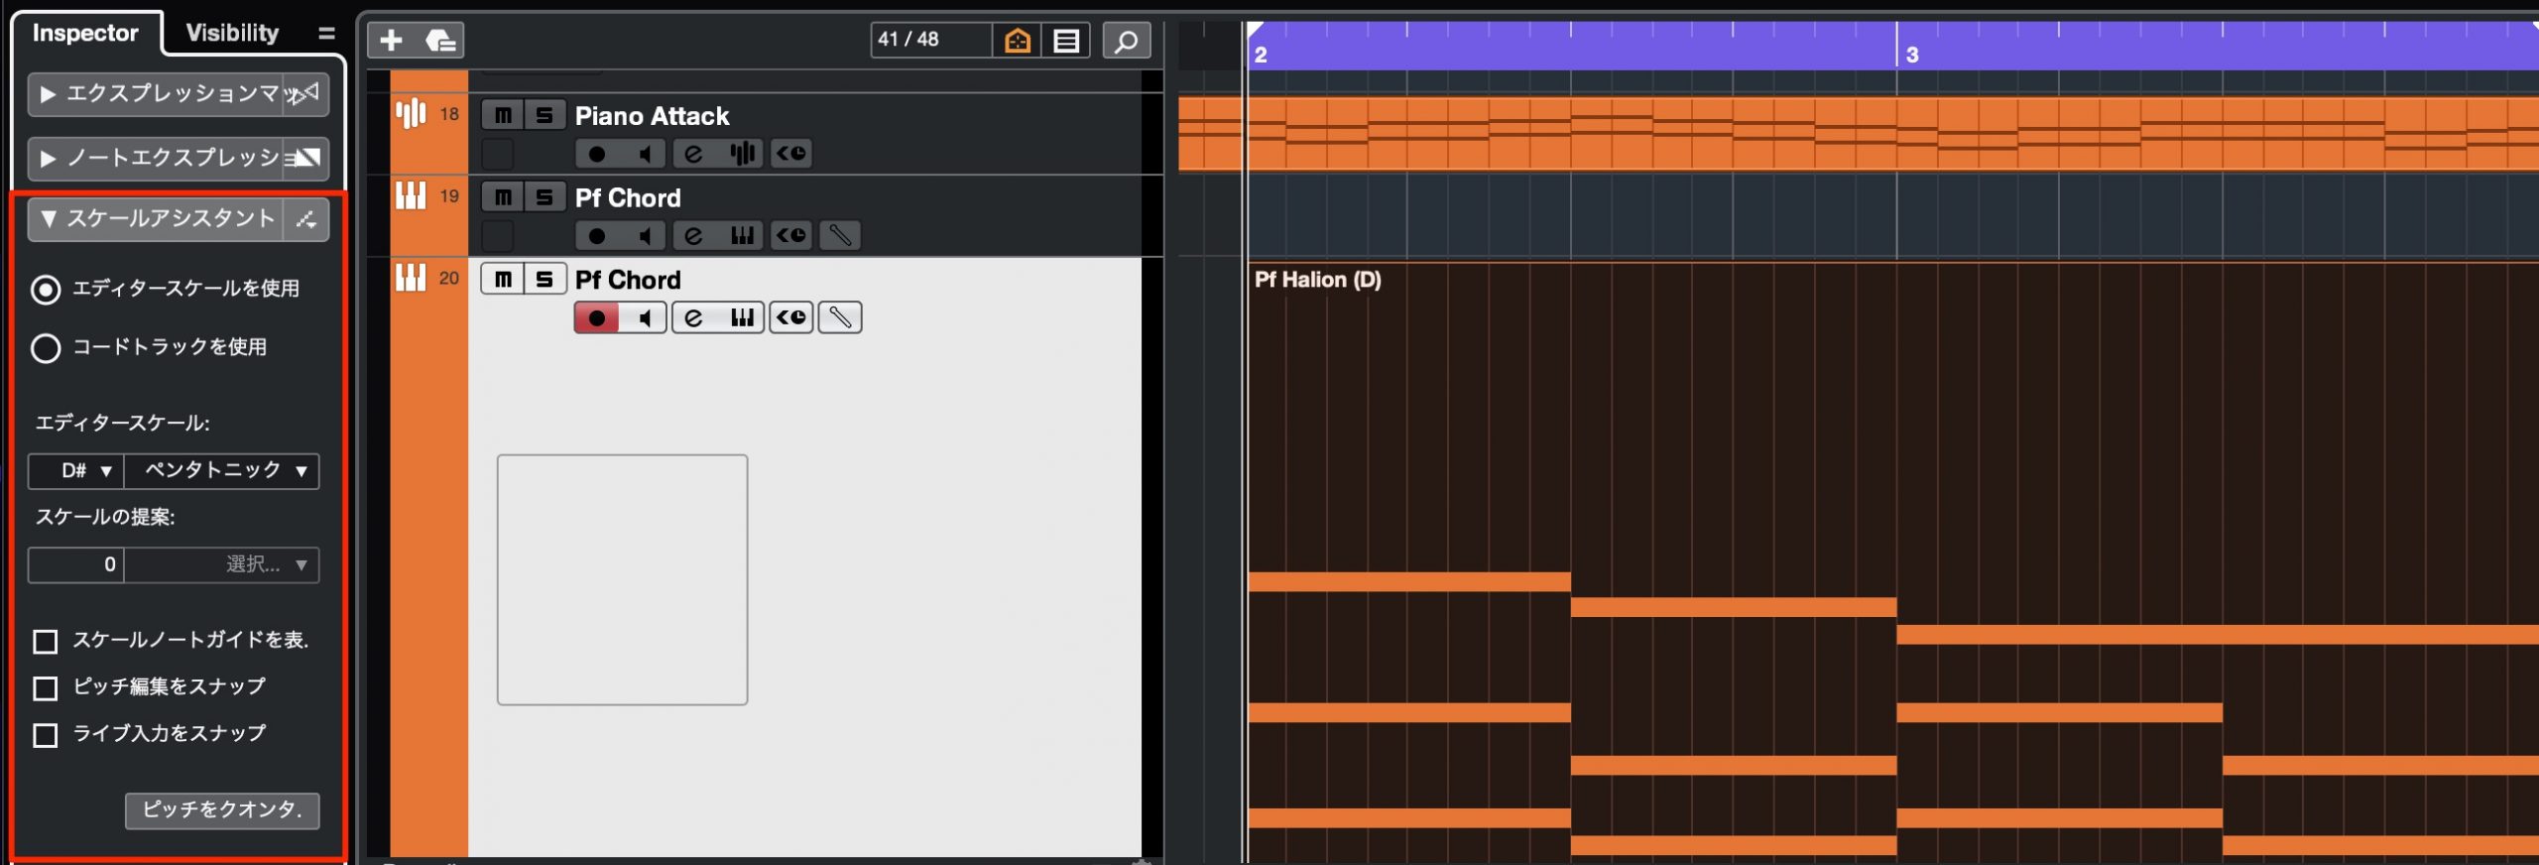Click the ピッチをクオンタイズ button
This screenshot has height=865, width=2539.
tap(222, 809)
